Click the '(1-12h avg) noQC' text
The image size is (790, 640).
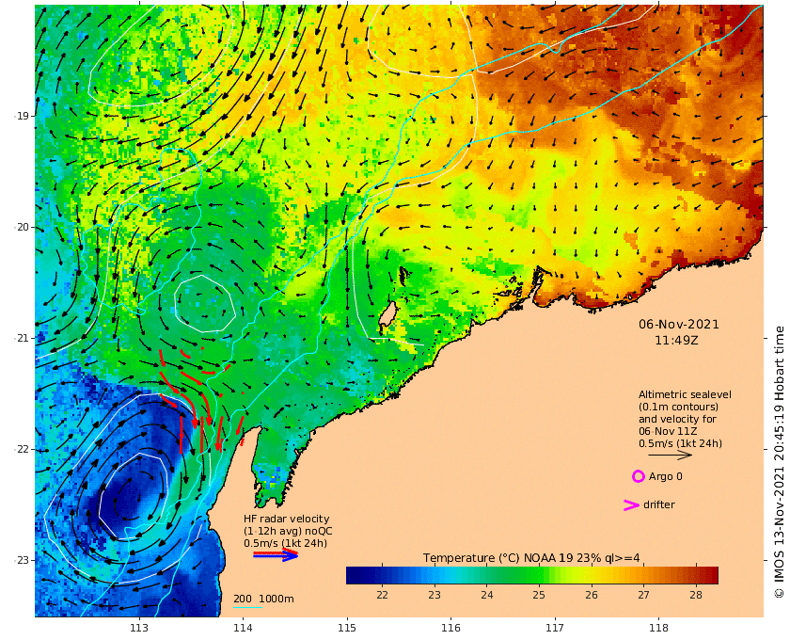pyautogui.click(x=288, y=531)
